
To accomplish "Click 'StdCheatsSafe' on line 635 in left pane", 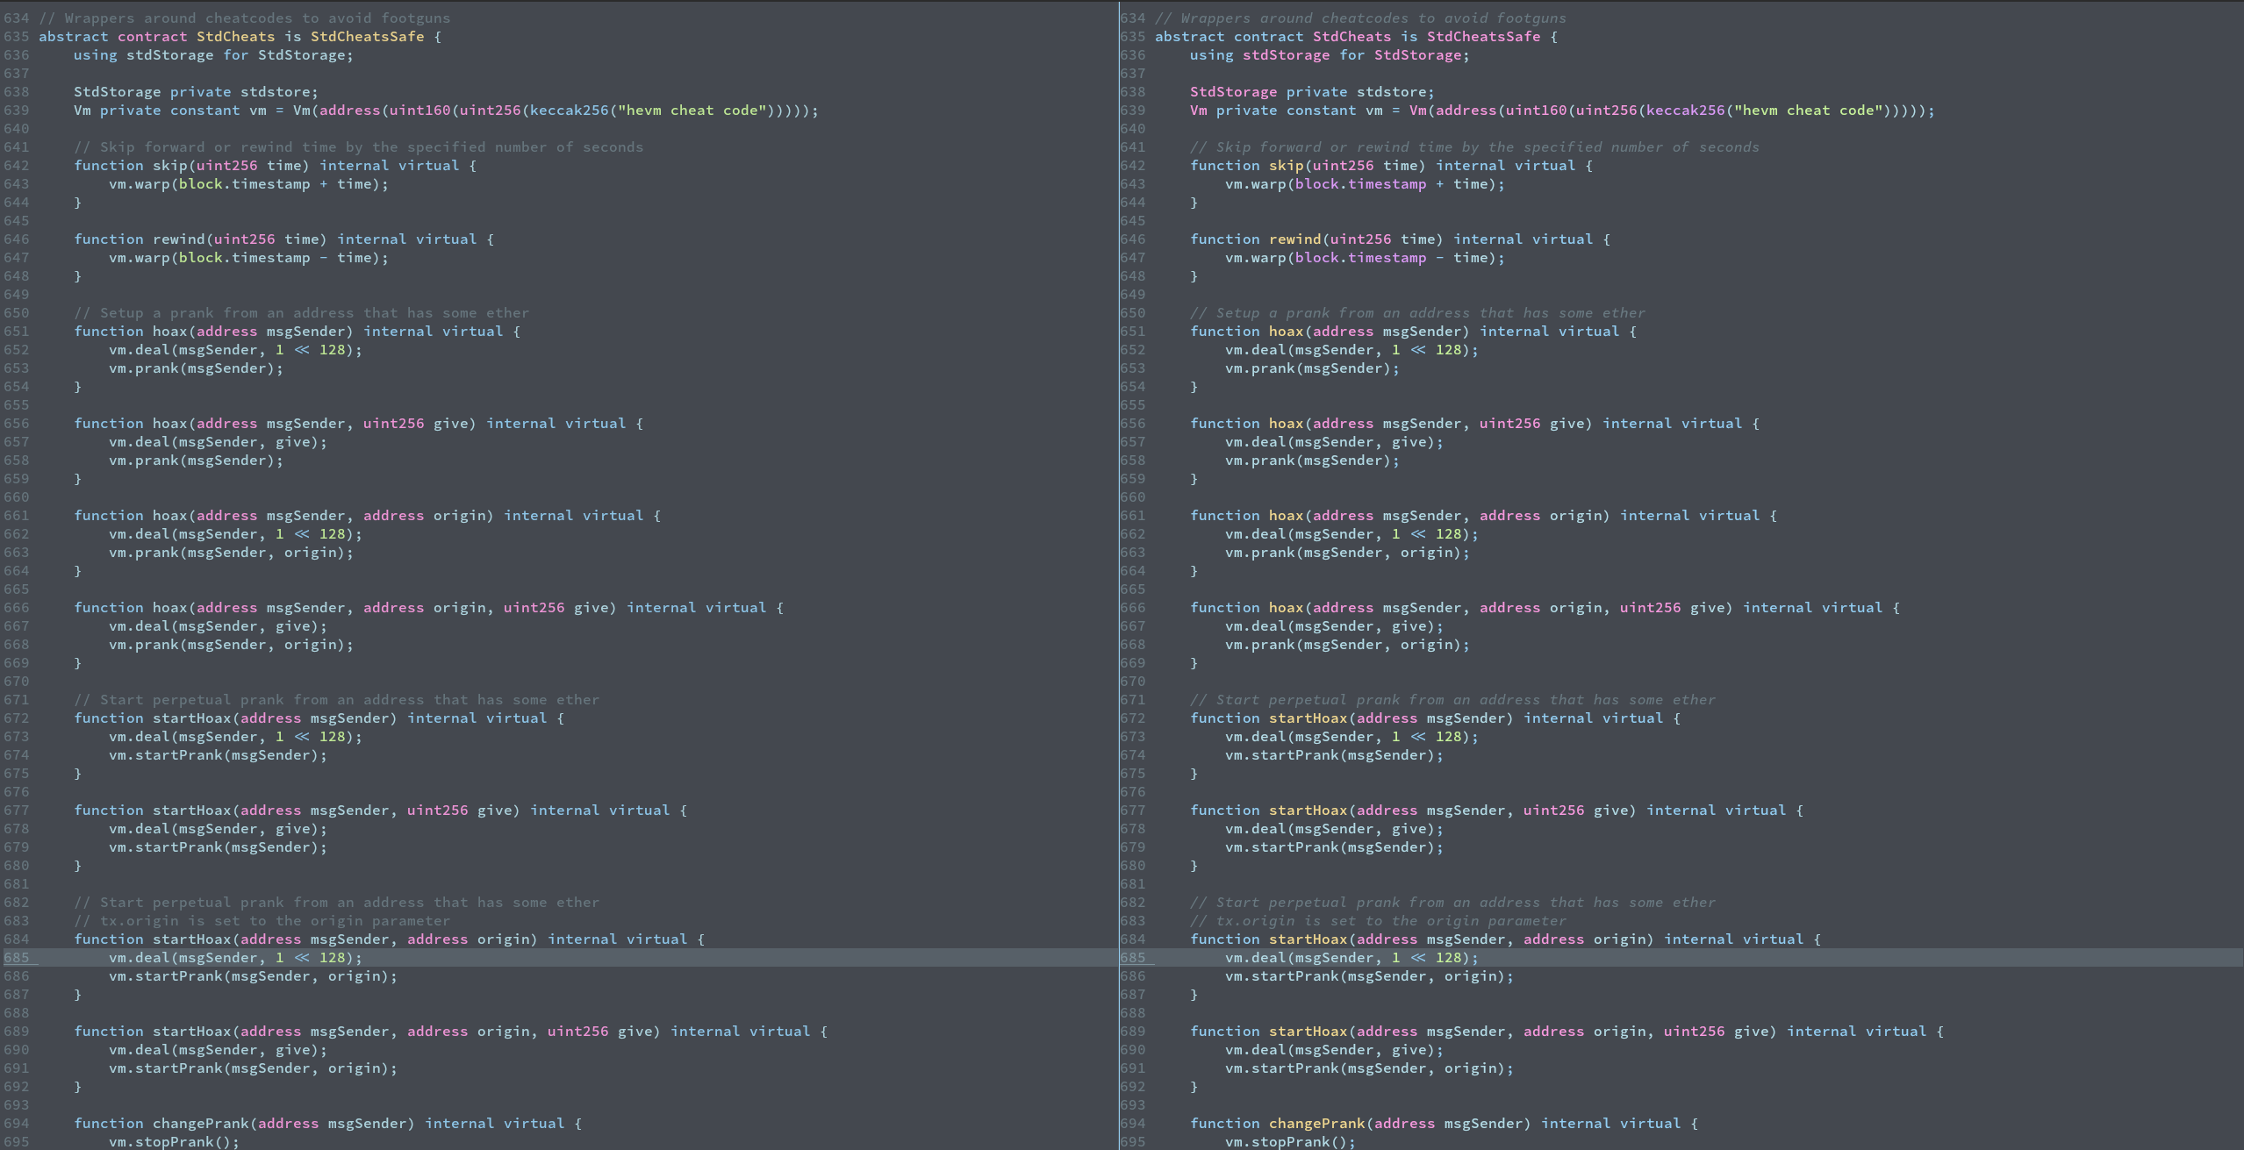I will point(367,37).
